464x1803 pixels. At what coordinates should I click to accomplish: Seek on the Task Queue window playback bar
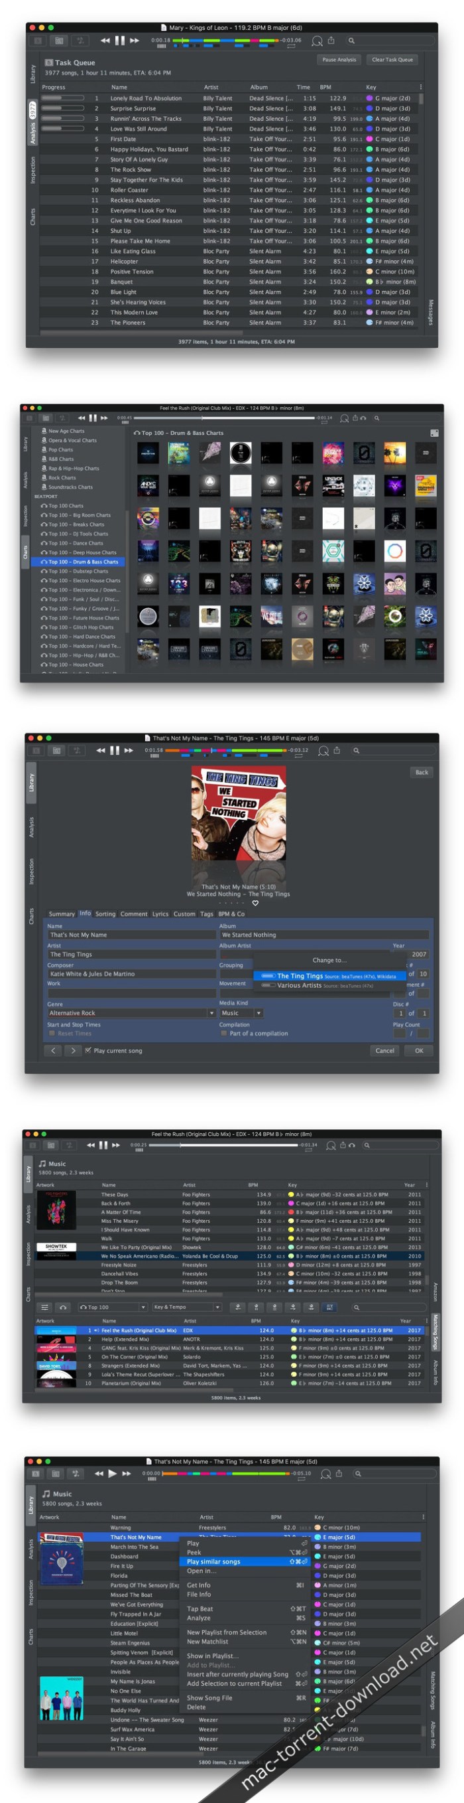click(x=225, y=40)
